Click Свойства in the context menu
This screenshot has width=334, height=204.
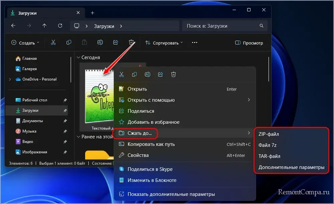click(x=138, y=155)
